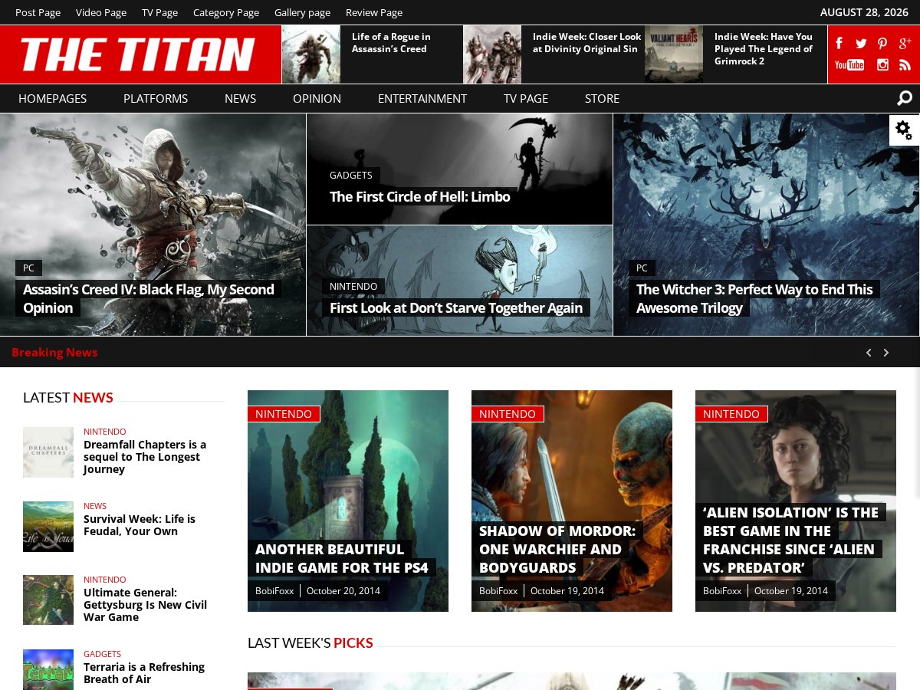
Task: Open TV Page in main navigation
Action: (x=526, y=98)
